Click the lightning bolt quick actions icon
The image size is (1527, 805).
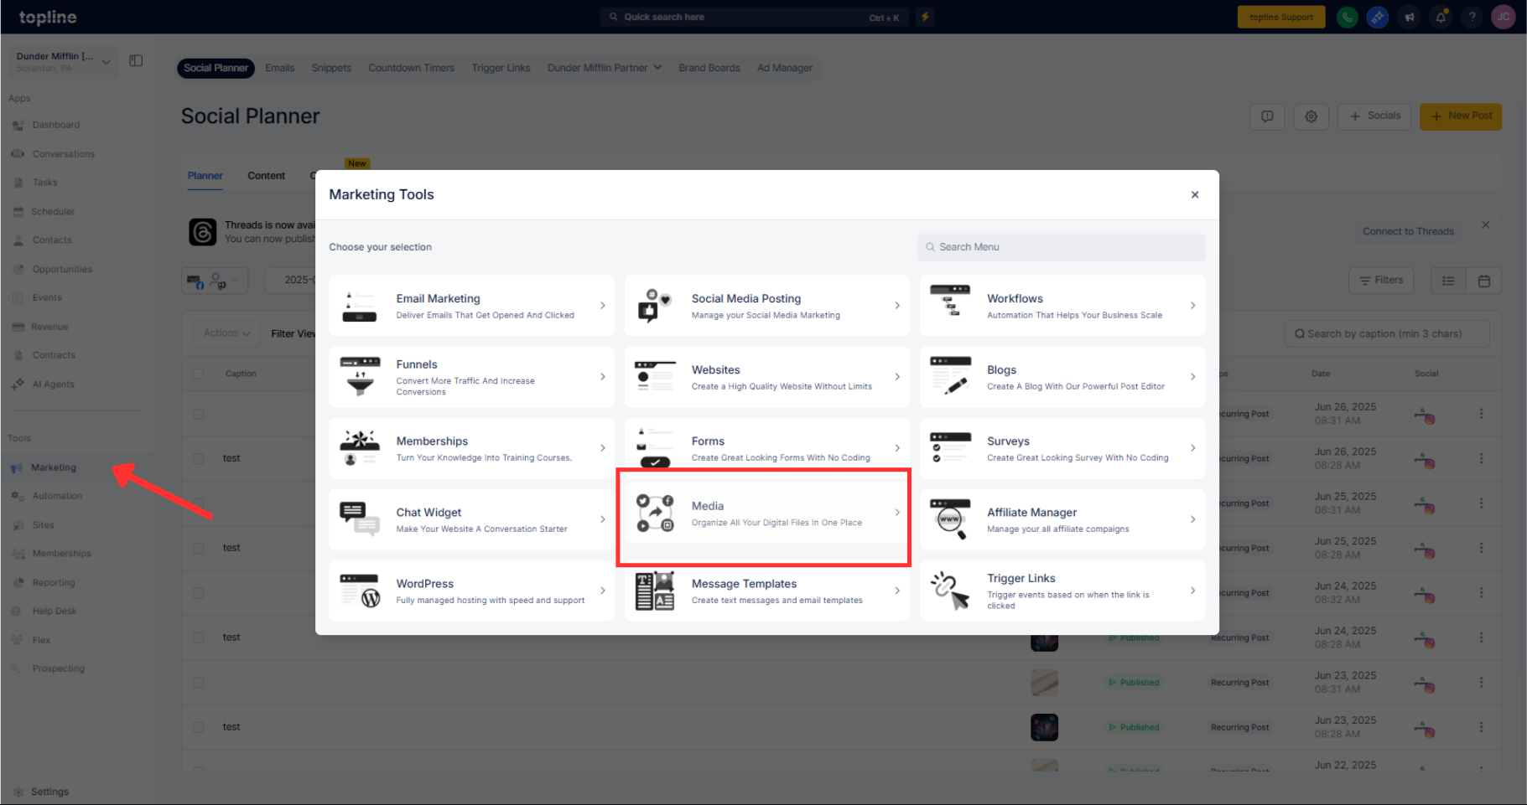click(x=925, y=17)
